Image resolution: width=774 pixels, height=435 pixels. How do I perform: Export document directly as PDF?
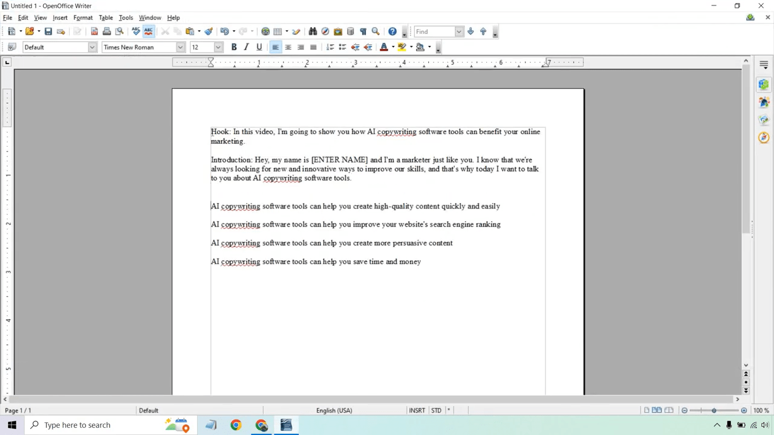tap(94, 31)
